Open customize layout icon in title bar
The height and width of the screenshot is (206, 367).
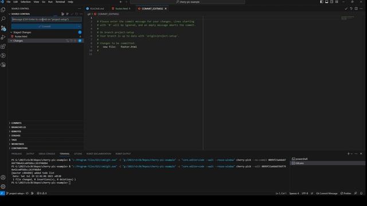point(337,2)
